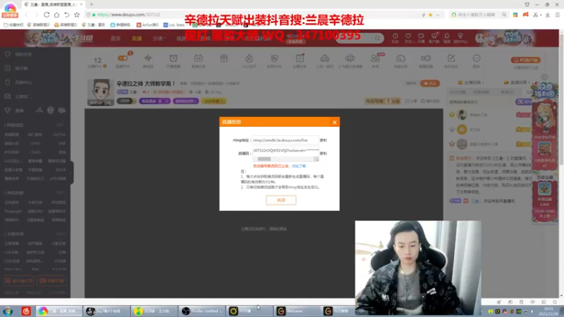
Task: Click the orange follow button on room title
Action: 430,83
